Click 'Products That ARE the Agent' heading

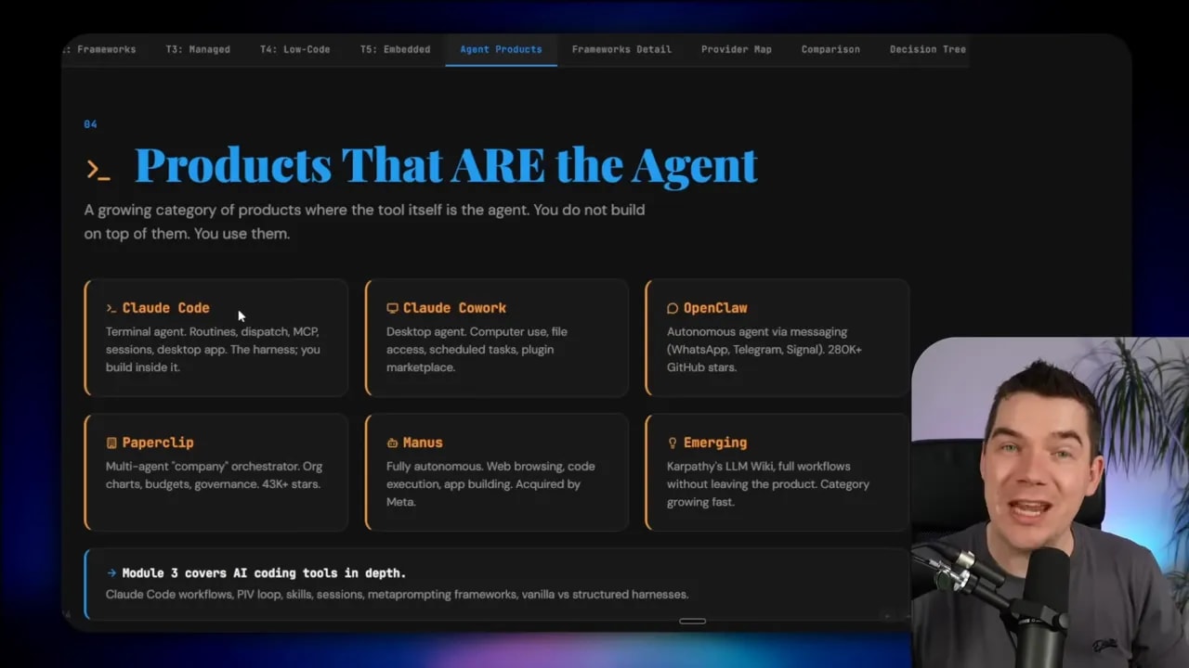coord(446,165)
